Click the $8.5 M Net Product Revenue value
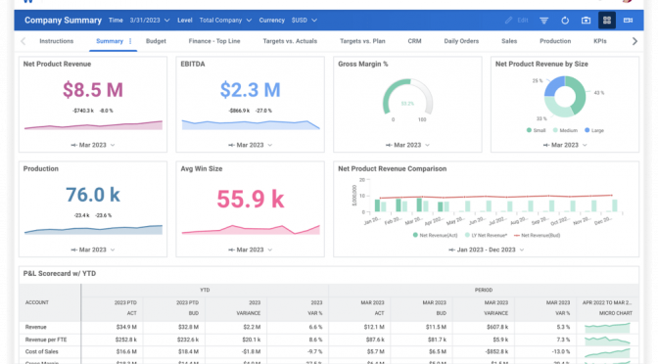658x364 pixels. pyautogui.click(x=93, y=90)
